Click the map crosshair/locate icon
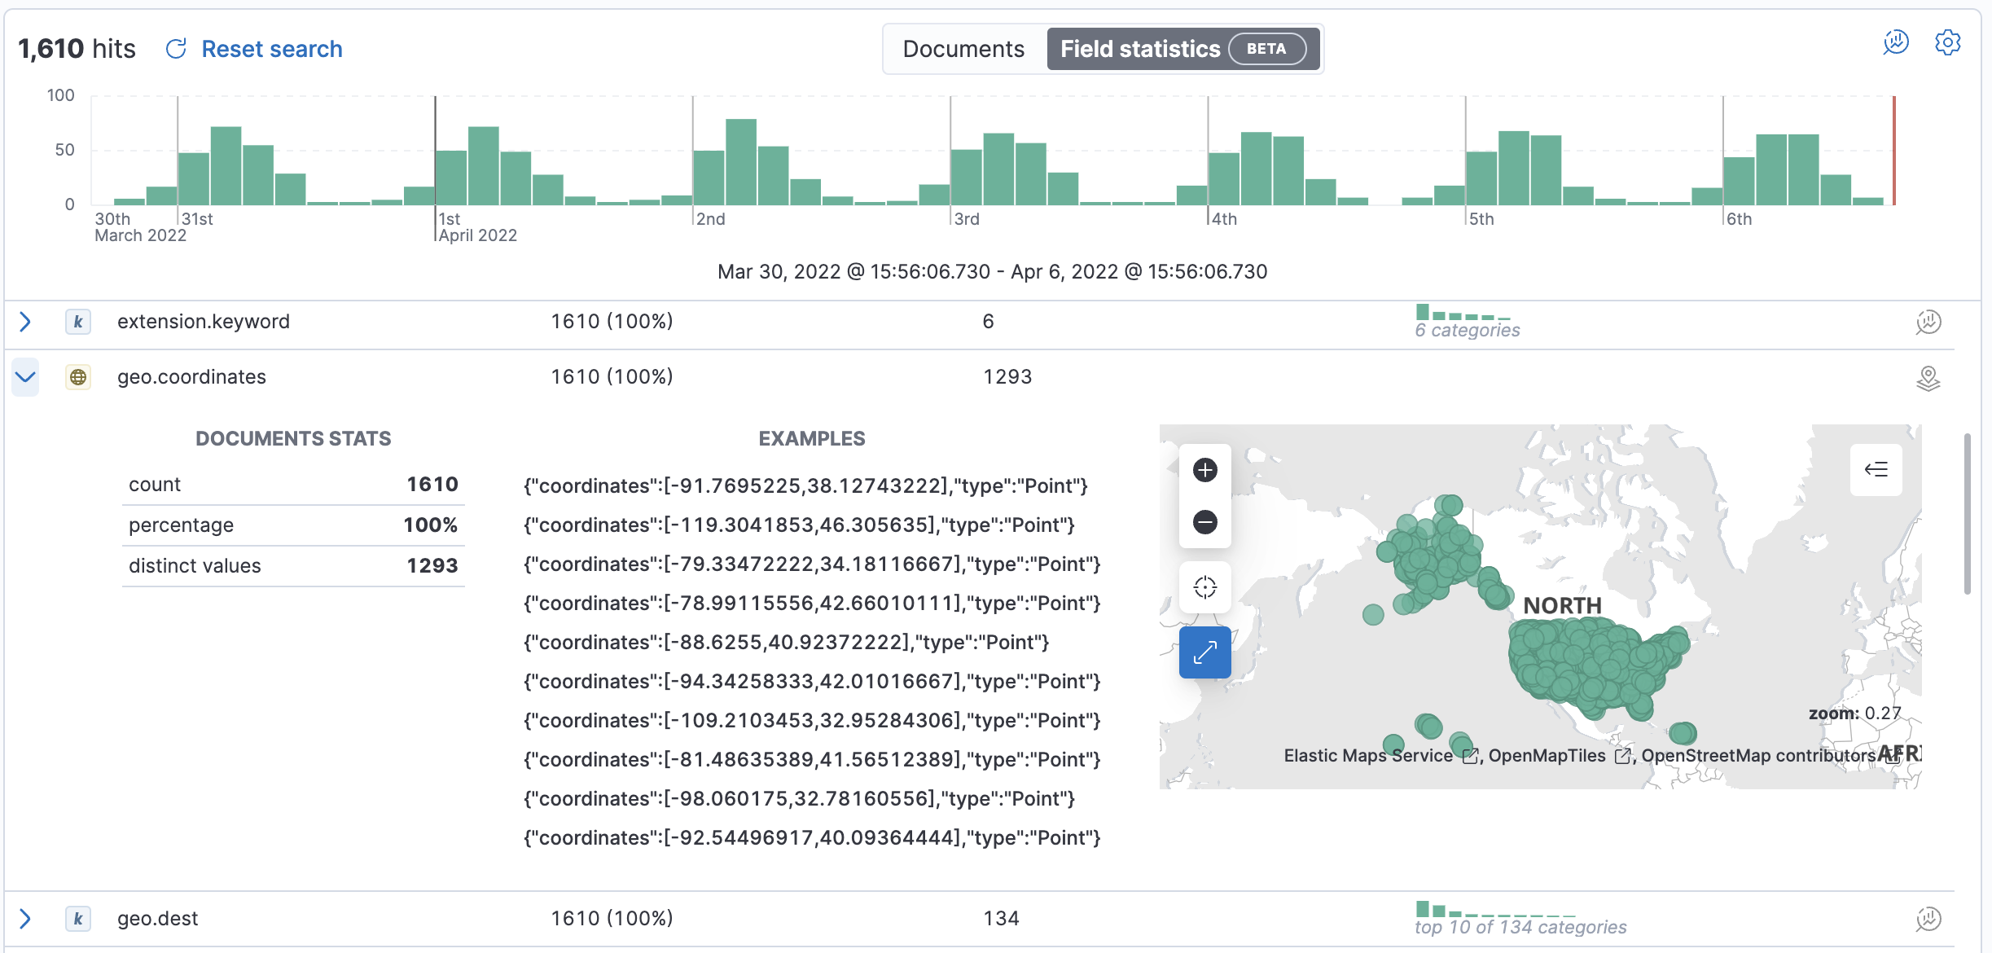This screenshot has width=1992, height=953. click(1204, 587)
